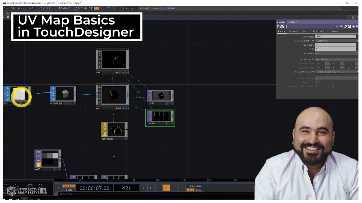
Task: Click the viewer active icon on render2 node
Action: 150,112
